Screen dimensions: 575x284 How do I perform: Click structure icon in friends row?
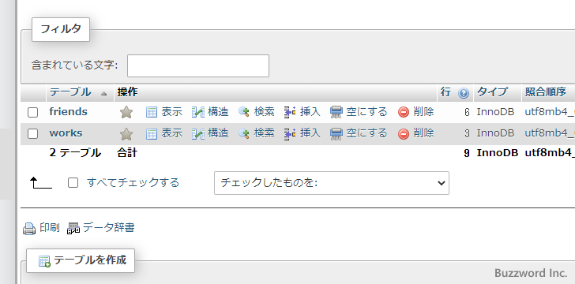click(198, 112)
